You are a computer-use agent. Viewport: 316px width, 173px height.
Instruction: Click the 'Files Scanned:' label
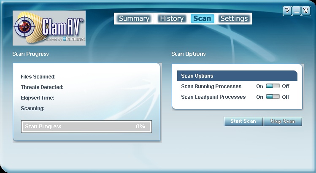point(38,77)
